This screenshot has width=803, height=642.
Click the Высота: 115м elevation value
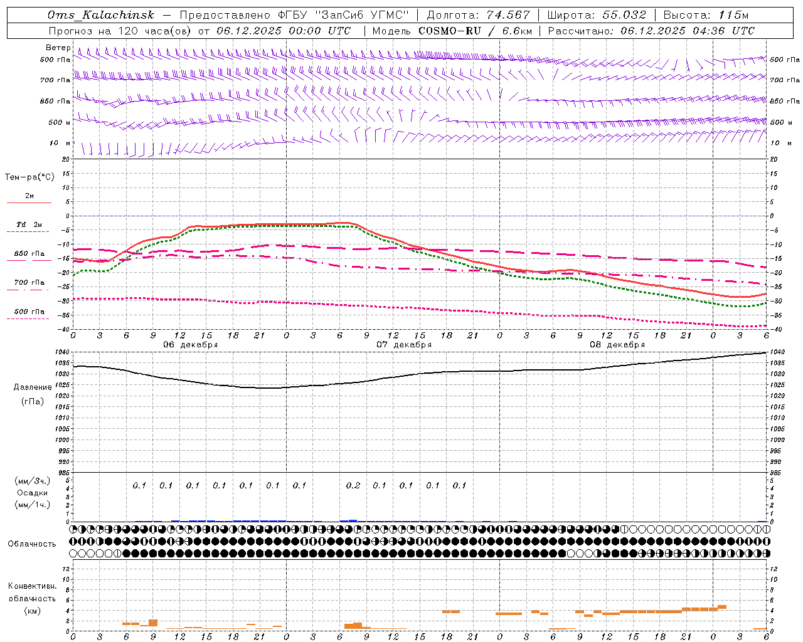tap(706, 15)
